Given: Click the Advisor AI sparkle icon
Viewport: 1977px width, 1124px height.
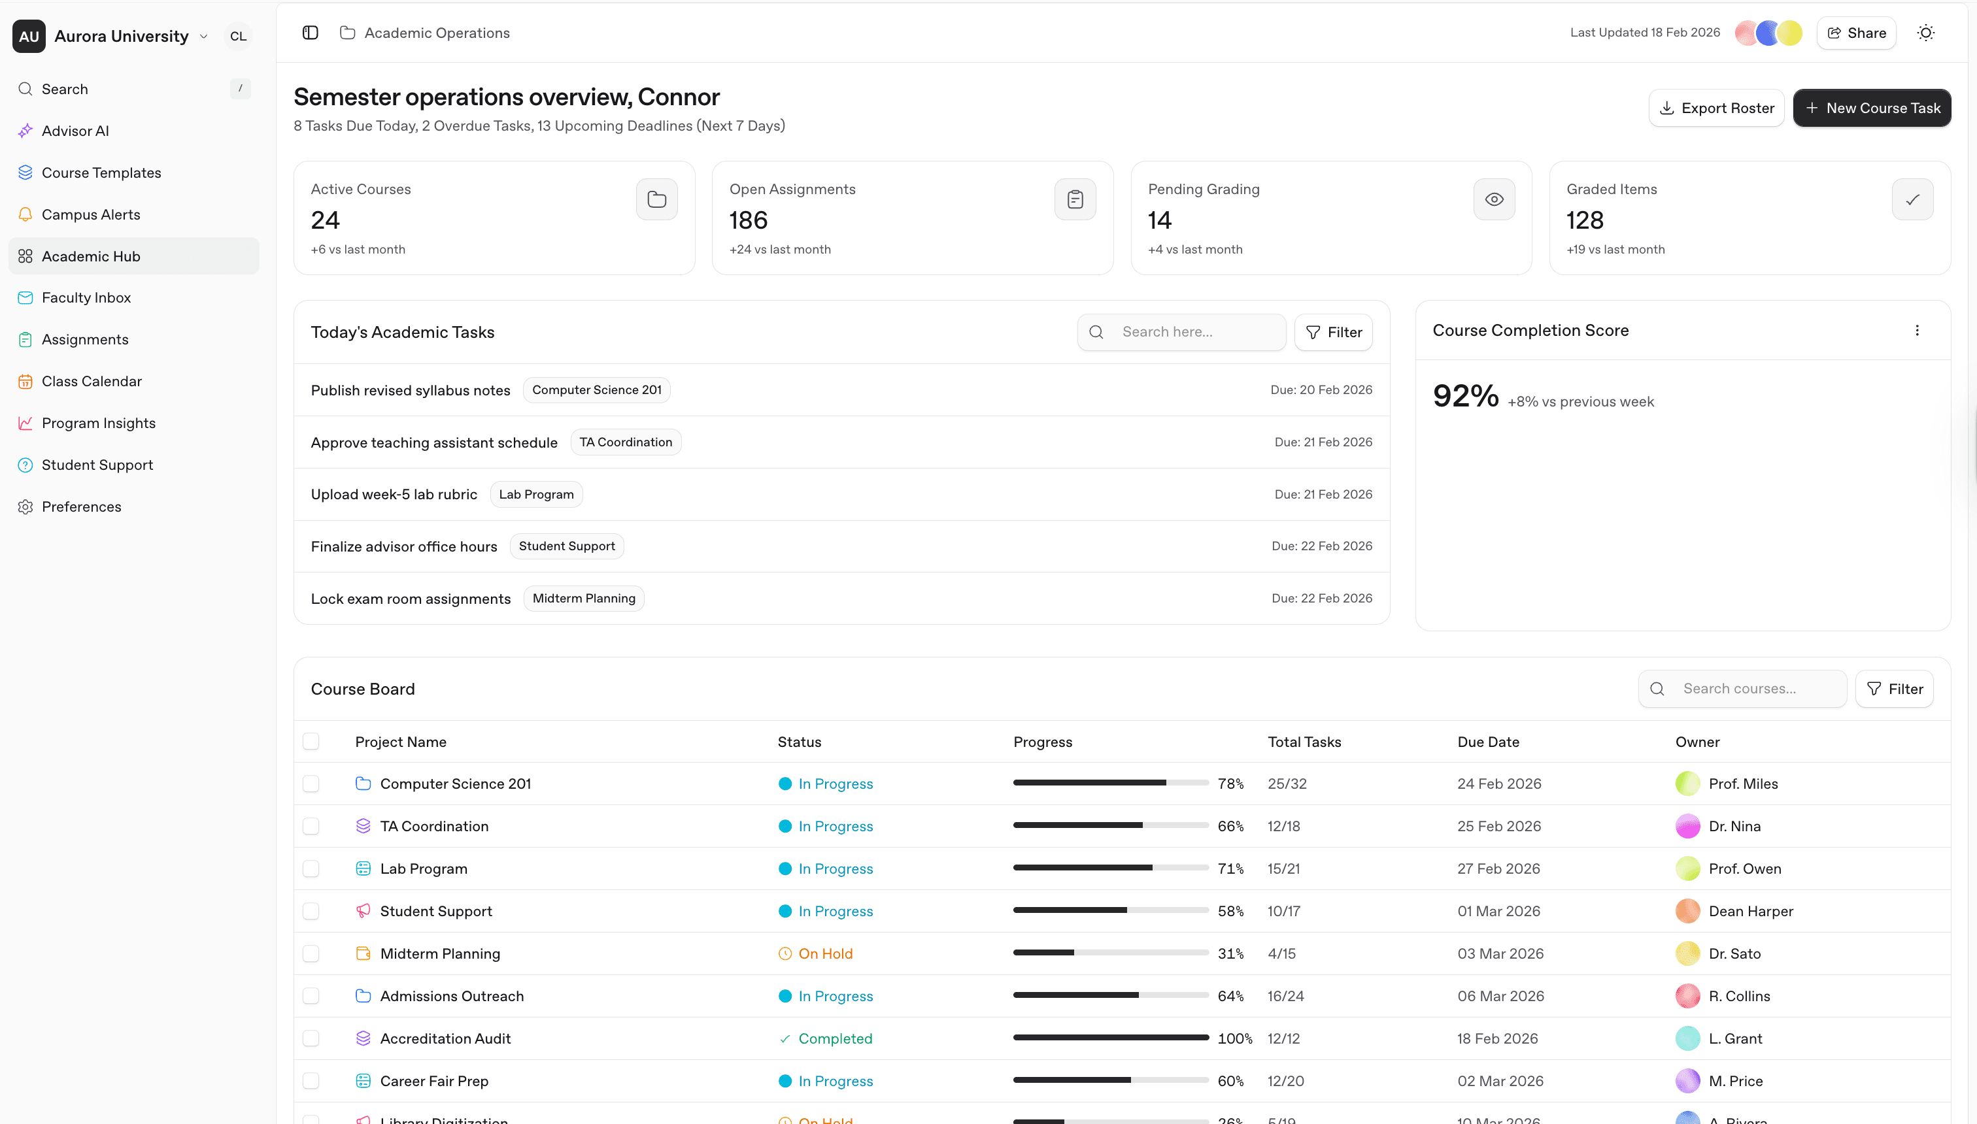Looking at the screenshot, I should tap(25, 131).
